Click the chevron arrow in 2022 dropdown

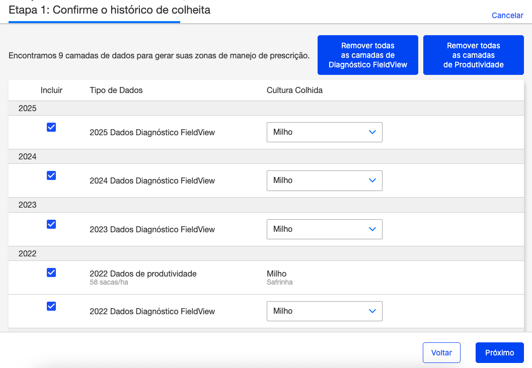pyautogui.click(x=372, y=311)
